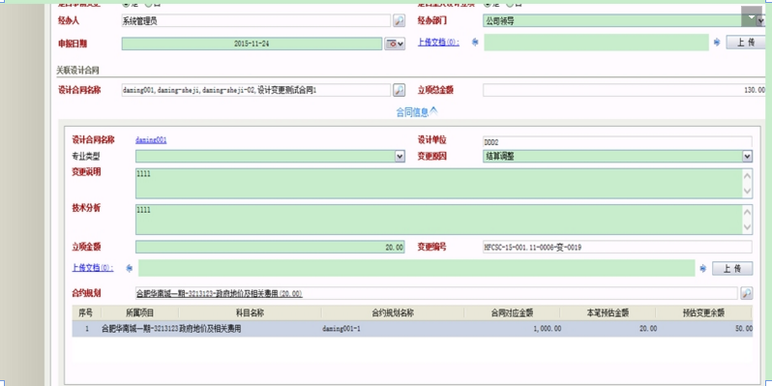Open the 设计合同名称 lookup magnifier icon
The image size is (772, 386).
coord(399,90)
